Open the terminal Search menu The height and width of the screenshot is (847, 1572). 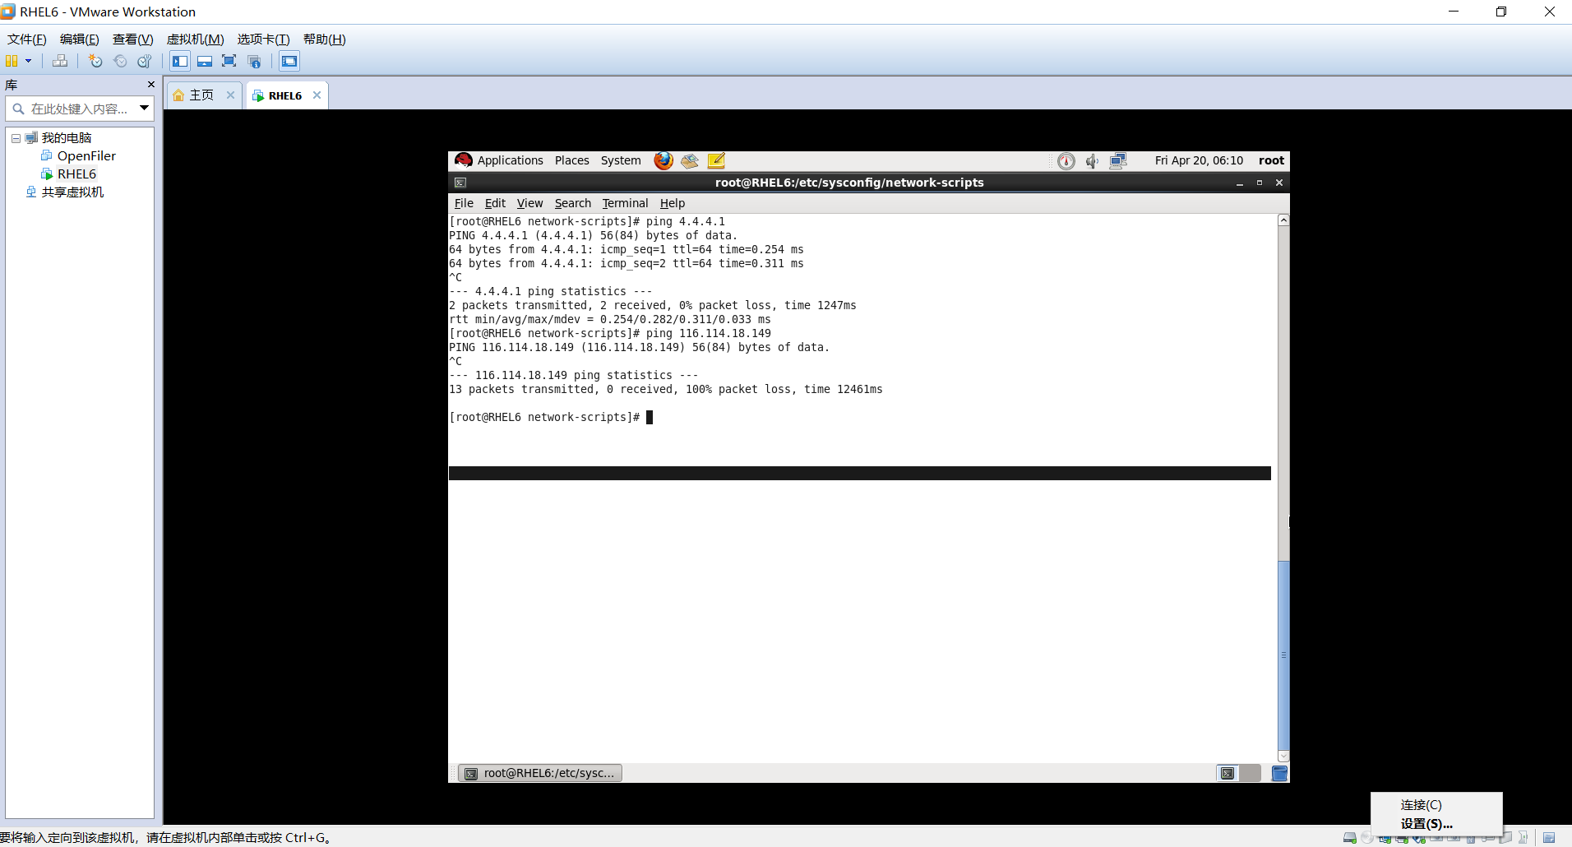point(572,203)
